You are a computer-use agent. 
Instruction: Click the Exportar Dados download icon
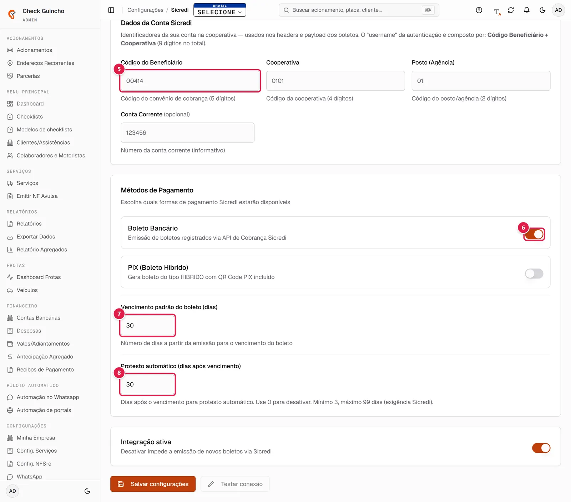[10, 237]
